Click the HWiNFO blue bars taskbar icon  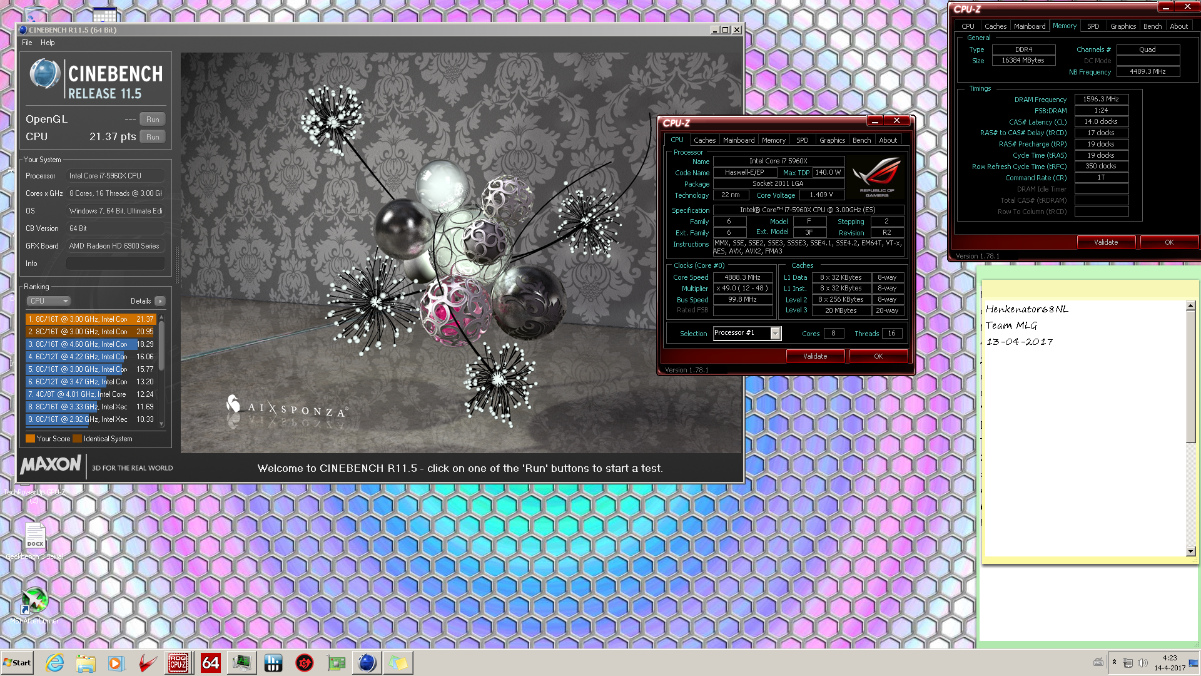[x=273, y=663]
